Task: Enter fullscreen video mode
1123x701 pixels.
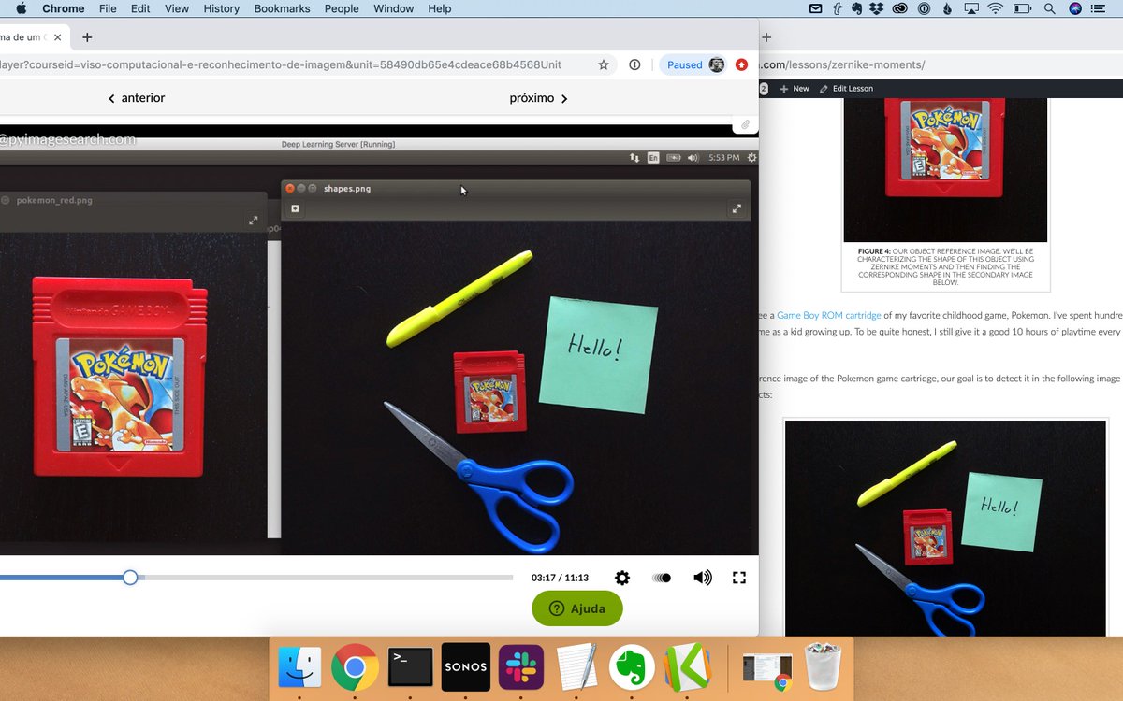Action: (739, 578)
